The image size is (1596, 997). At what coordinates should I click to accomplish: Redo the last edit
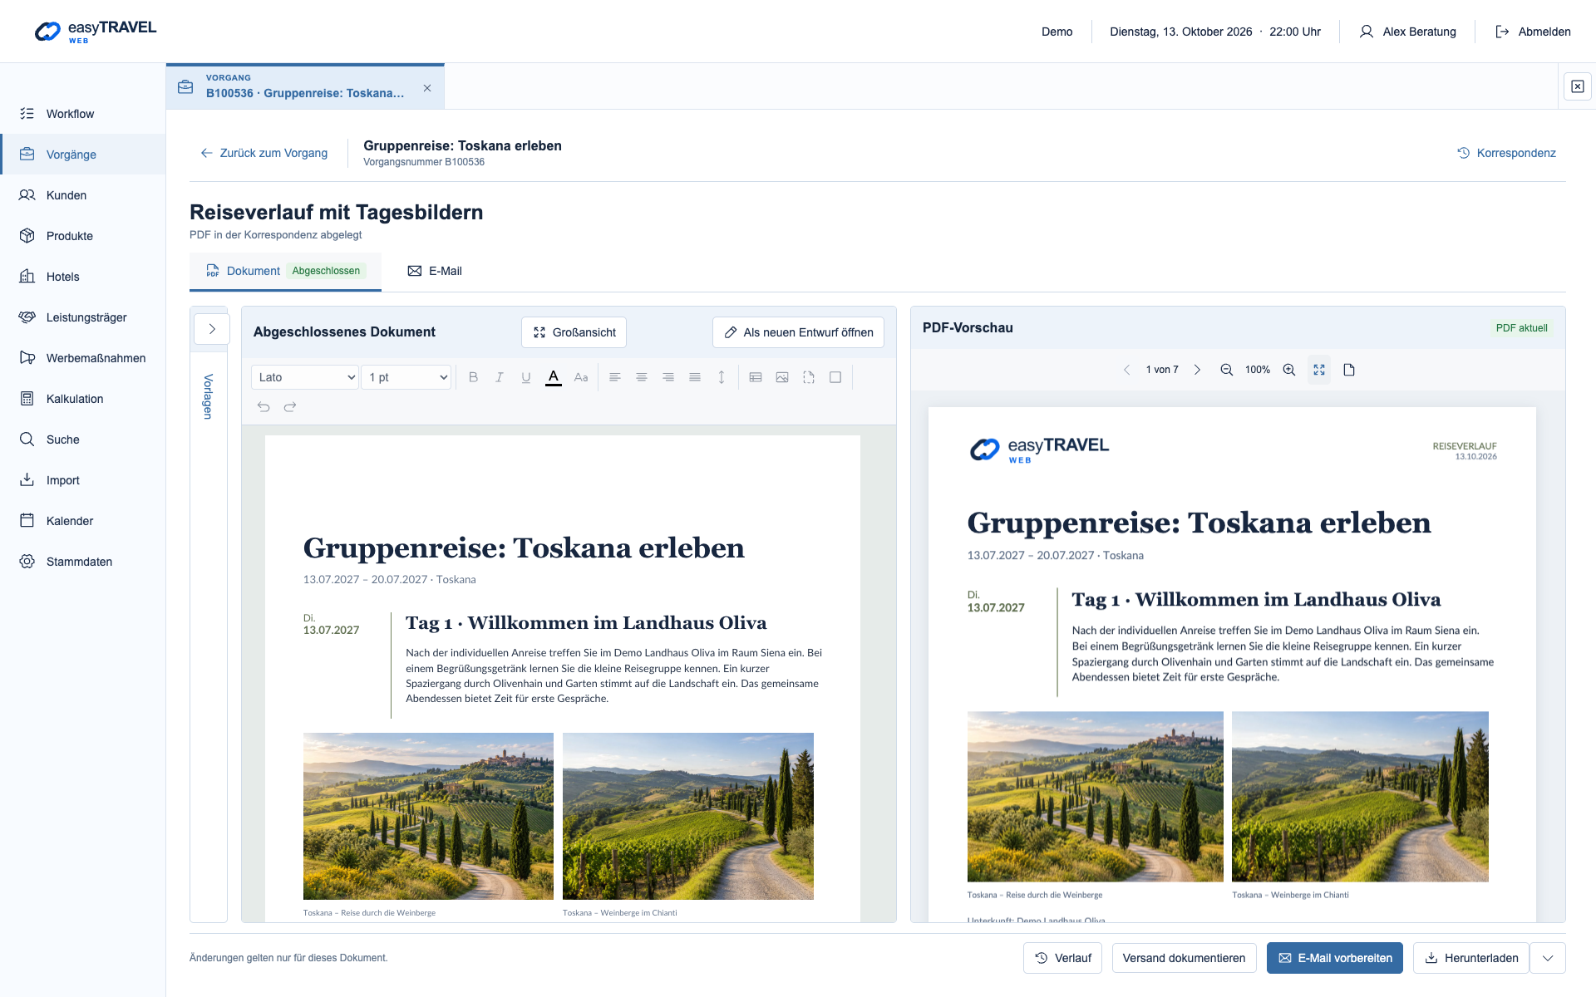tap(290, 407)
